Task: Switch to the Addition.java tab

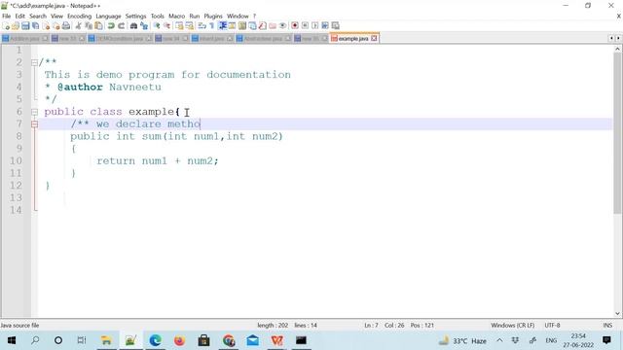Action: [24, 39]
